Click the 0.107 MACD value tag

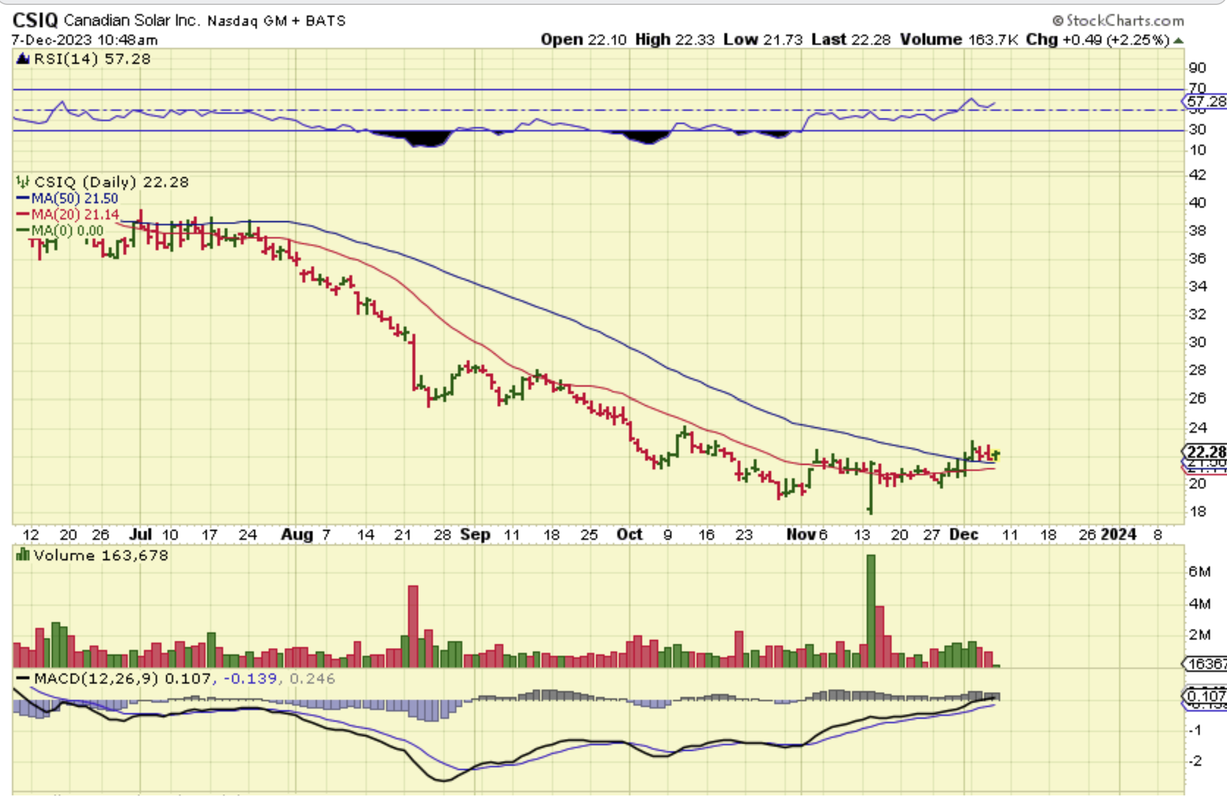coord(1205,696)
